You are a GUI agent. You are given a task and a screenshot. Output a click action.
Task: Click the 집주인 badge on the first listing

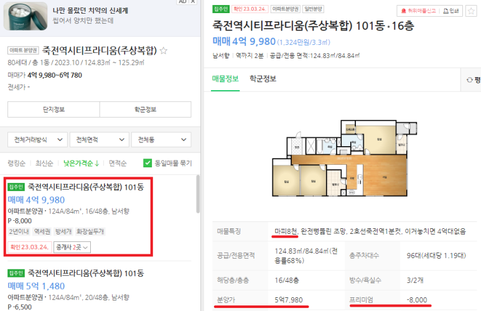coord(16,187)
